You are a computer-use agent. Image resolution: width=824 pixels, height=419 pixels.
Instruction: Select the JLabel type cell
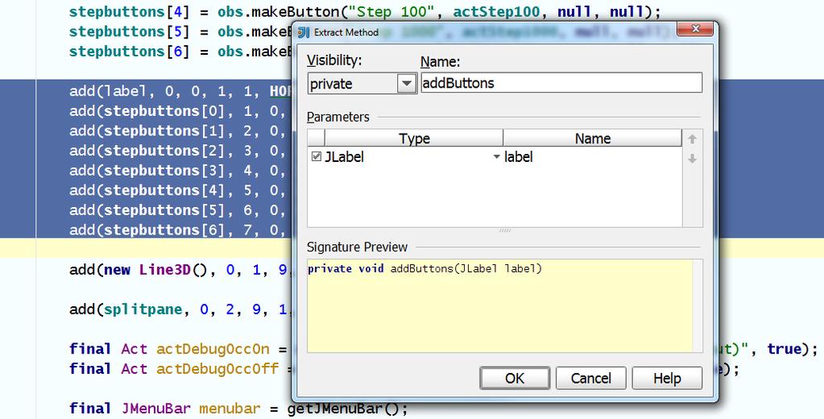[413, 156]
